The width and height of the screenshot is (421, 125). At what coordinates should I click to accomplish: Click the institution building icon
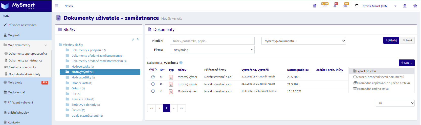(x=405, y=6)
